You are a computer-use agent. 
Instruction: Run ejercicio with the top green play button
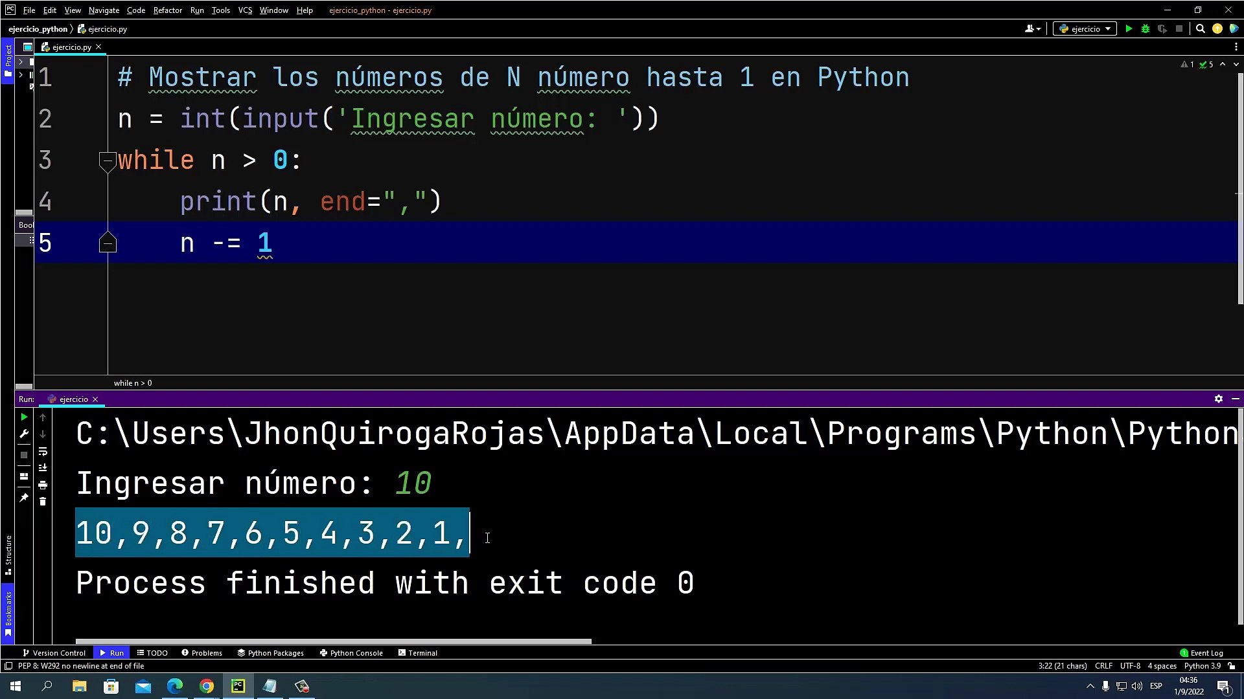point(1129,28)
